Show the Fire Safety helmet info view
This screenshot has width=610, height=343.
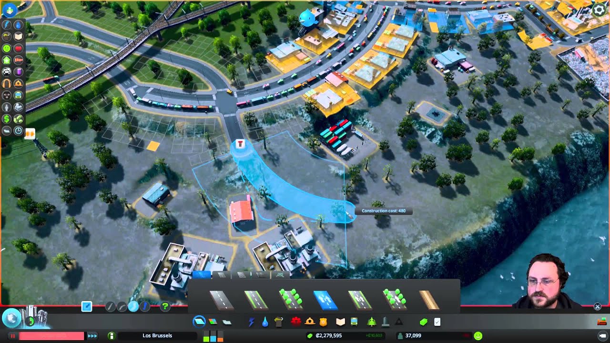(x=18, y=83)
